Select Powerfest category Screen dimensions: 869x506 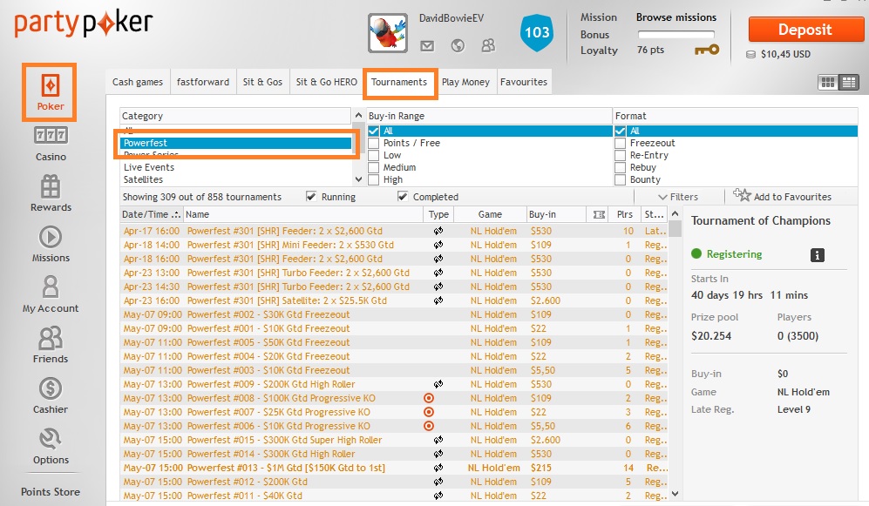tap(236, 143)
